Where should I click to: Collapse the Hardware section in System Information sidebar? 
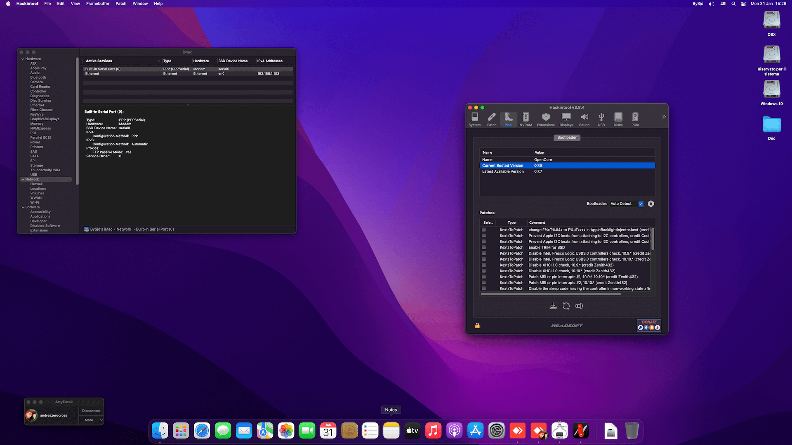[23, 59]
